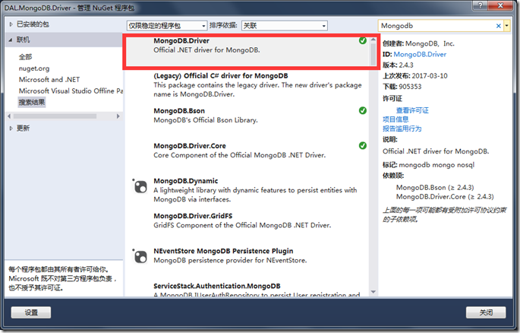
Task: Select the (Legacy) Official C# driver package
Action: click(x=247, y=85)
